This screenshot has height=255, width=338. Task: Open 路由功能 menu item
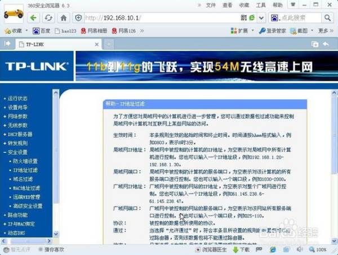pyautogui.click(x=17, y=215)
